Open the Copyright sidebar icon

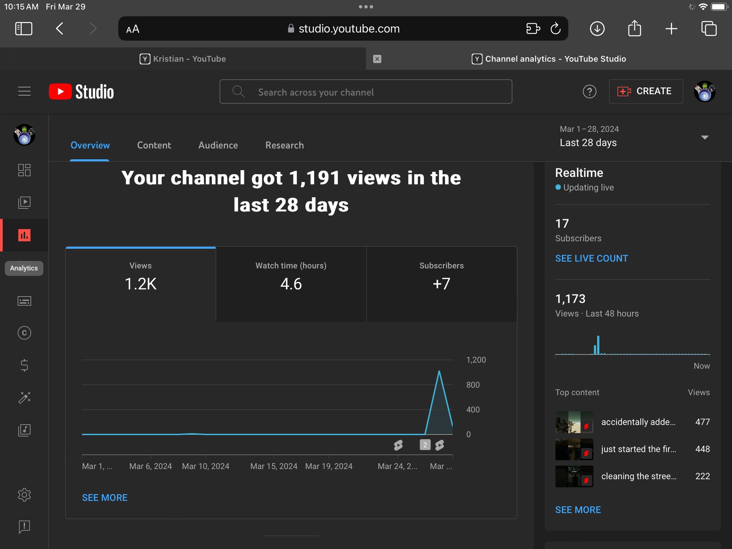tap(24, 333)
